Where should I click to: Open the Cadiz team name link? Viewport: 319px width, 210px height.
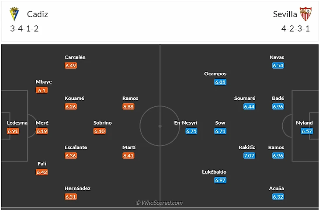pyautogui.click(x=38, y=14)
